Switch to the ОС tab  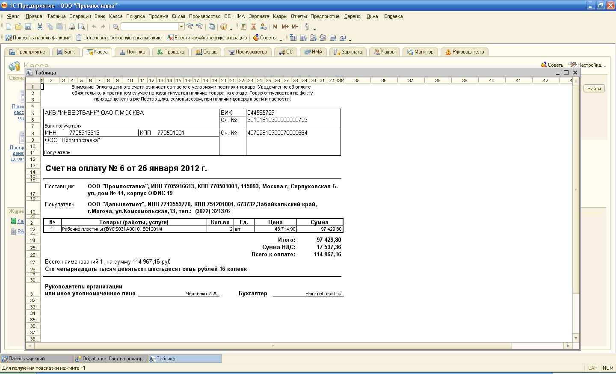[285, 52]
